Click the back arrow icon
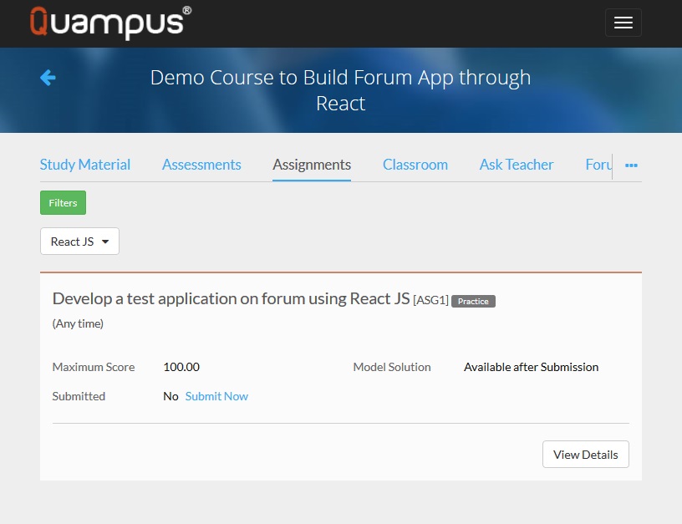The image size is (682, 524). click(x=48, y=78)
